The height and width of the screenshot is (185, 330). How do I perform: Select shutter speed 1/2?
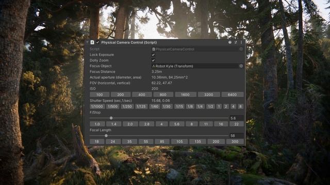point(210,106)
